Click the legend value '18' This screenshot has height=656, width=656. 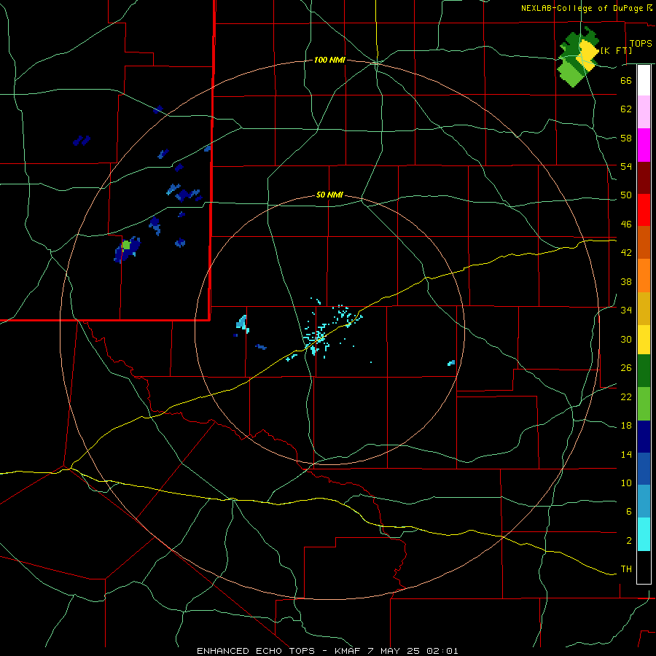pos(626,426)
